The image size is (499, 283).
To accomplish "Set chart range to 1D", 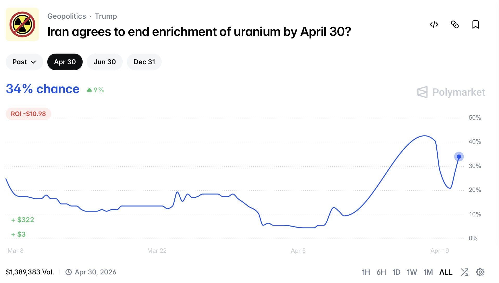I will tap(396, 272).
